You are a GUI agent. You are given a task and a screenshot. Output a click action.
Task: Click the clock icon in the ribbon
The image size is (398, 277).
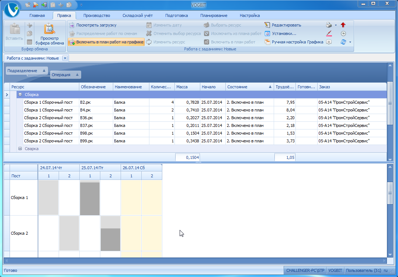(x=343, y=33)
